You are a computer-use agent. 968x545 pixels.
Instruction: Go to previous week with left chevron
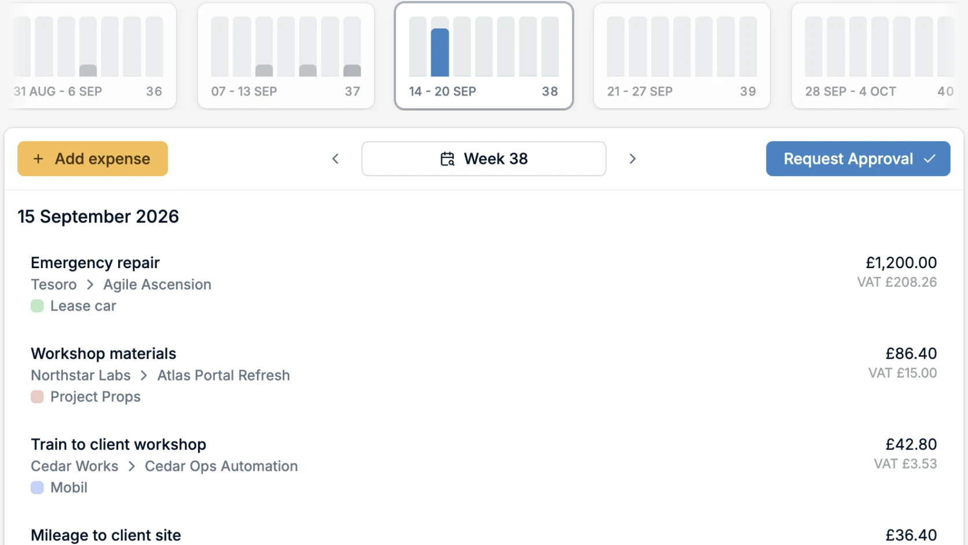pos(335,159)
